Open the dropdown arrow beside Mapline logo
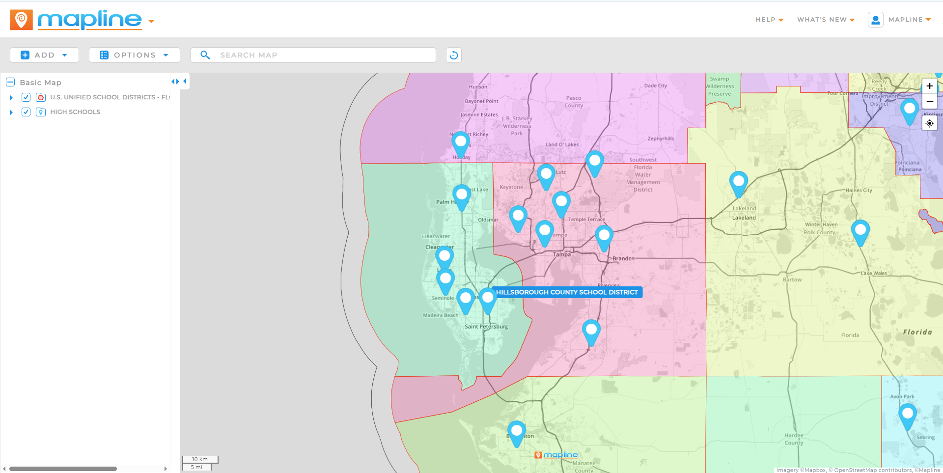943x473 pixels. (x=151, y=22)
